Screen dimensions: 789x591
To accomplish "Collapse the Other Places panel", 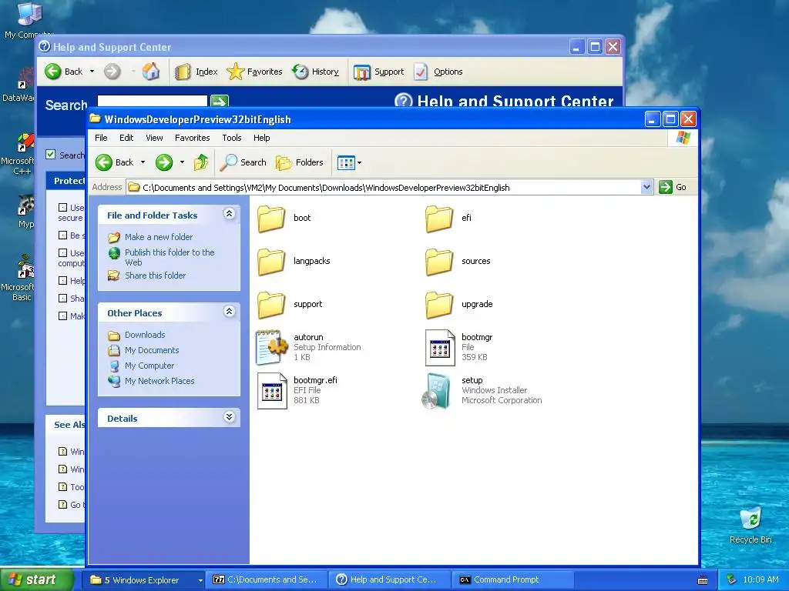I will pyautogui.click(x=229, y=312).
